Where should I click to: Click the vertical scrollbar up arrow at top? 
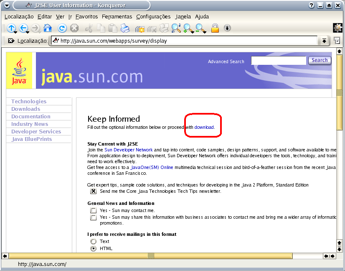pos(339,51)
